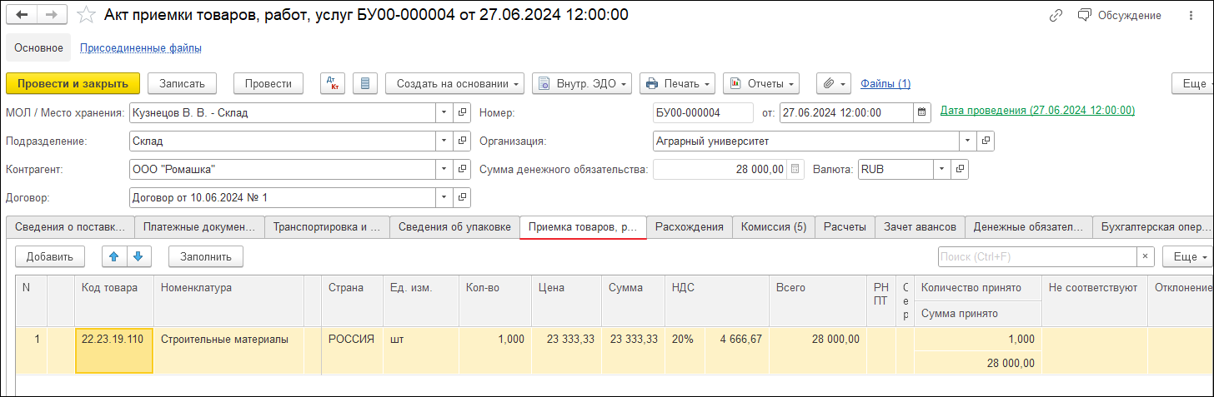
Task: Select the Основное section
Action: [x=38, y=47]
